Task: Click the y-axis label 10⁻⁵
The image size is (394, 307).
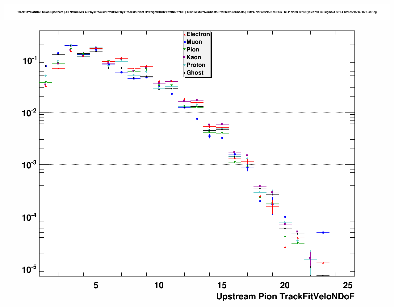Action: [x=30, y=269]
